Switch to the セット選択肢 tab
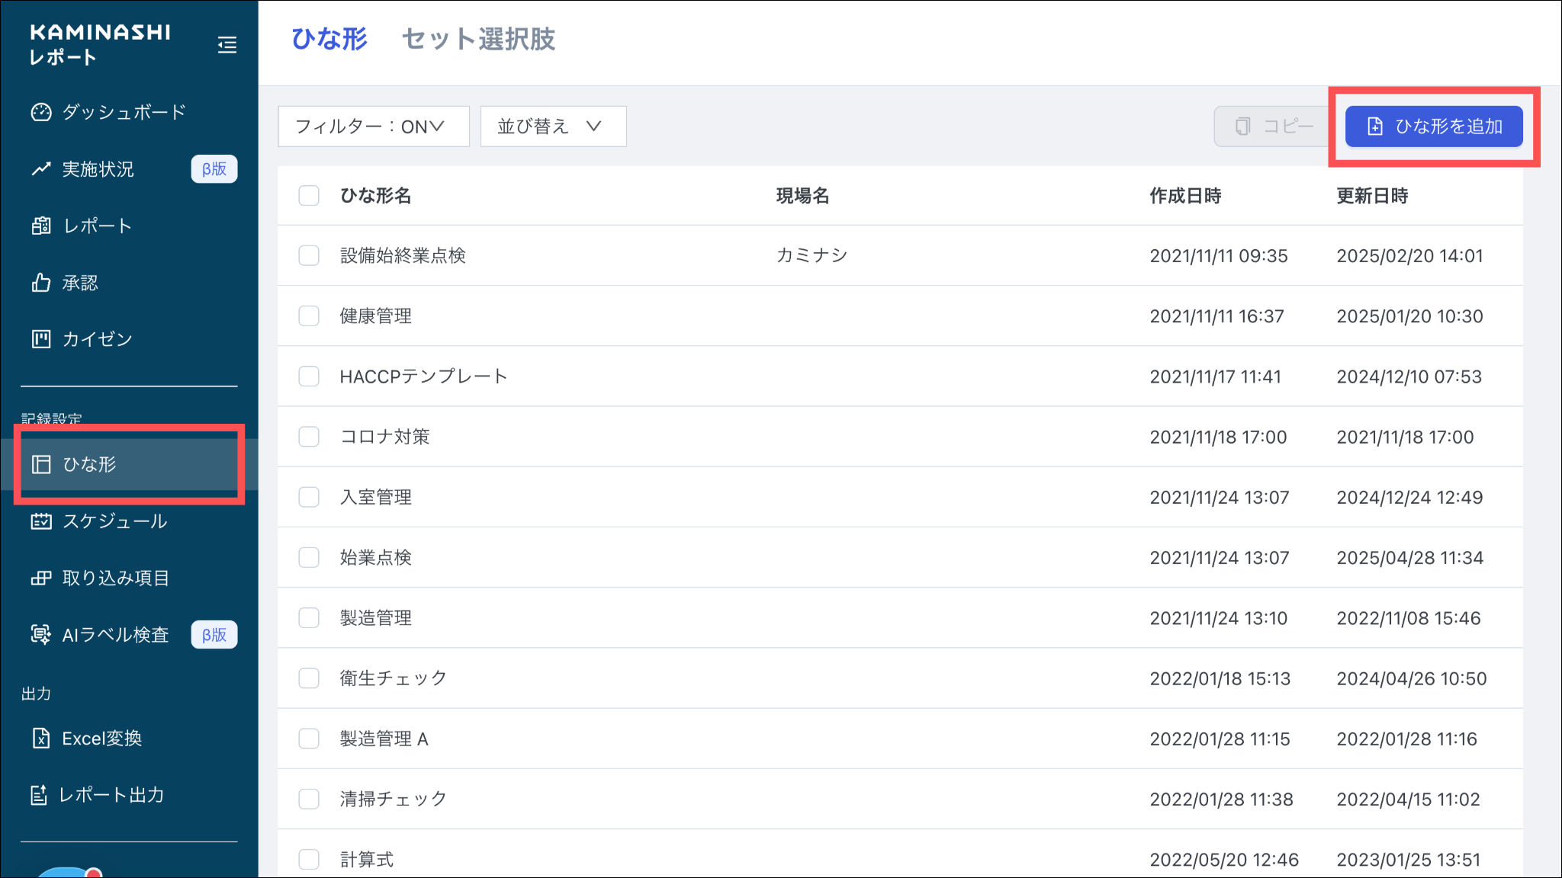This screenshot has width=1562, height=878. point(478,40)
